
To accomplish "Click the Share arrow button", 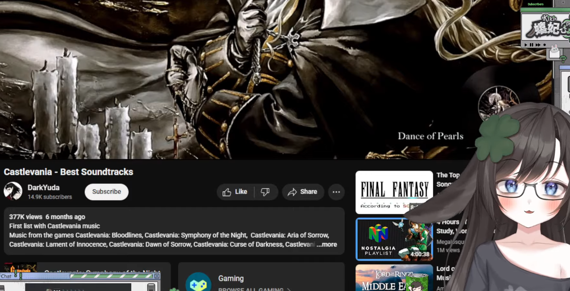I will (x=303, y=192).
